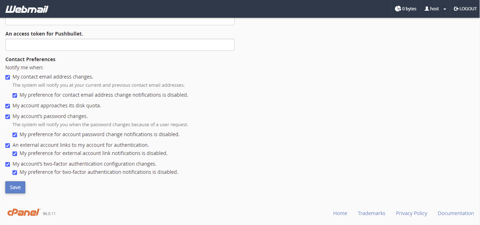This screenshot has width=480, height=225.
Task: Toggle two-factor authentication notifications disabled preference
Action: coord(15,173)
